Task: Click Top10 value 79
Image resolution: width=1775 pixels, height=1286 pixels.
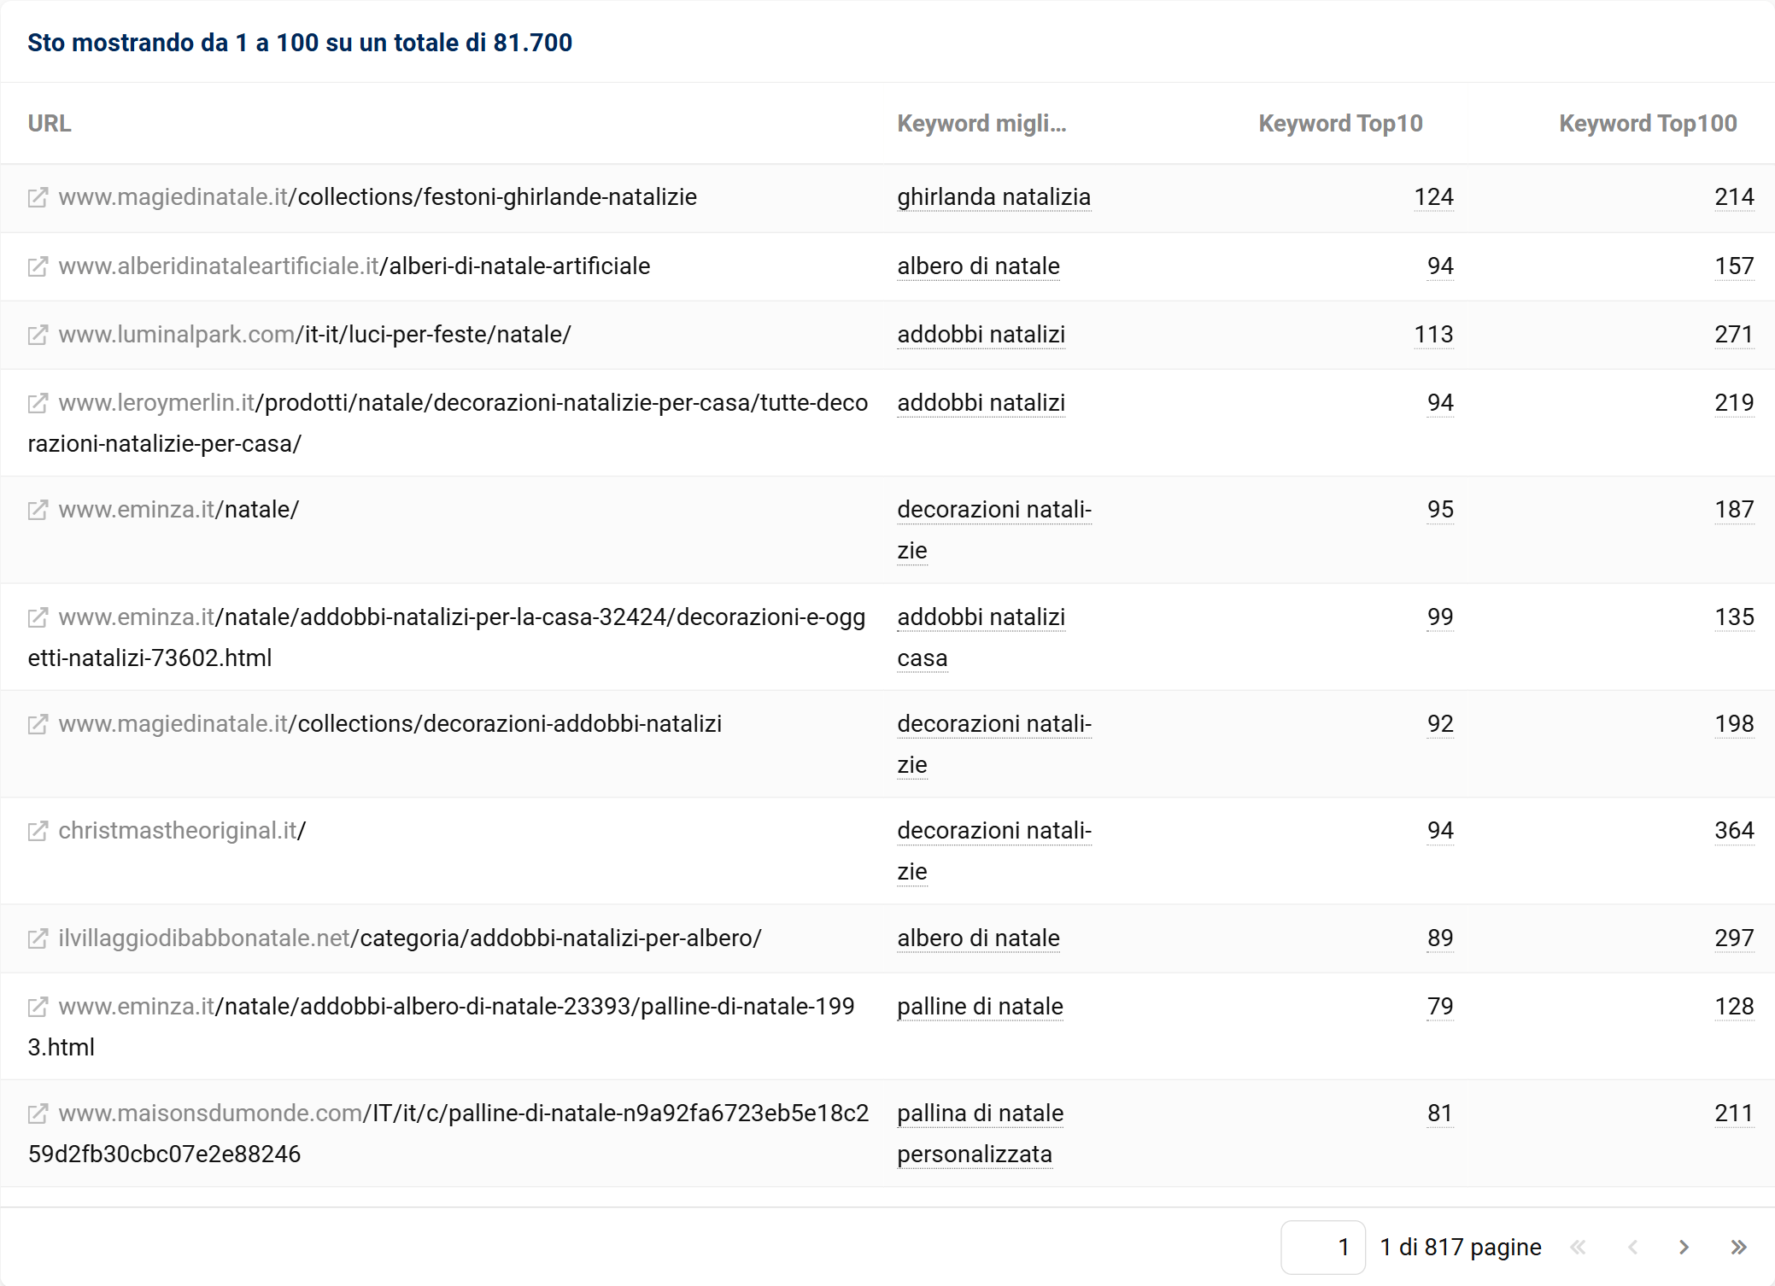Action: point(1440,1007)
